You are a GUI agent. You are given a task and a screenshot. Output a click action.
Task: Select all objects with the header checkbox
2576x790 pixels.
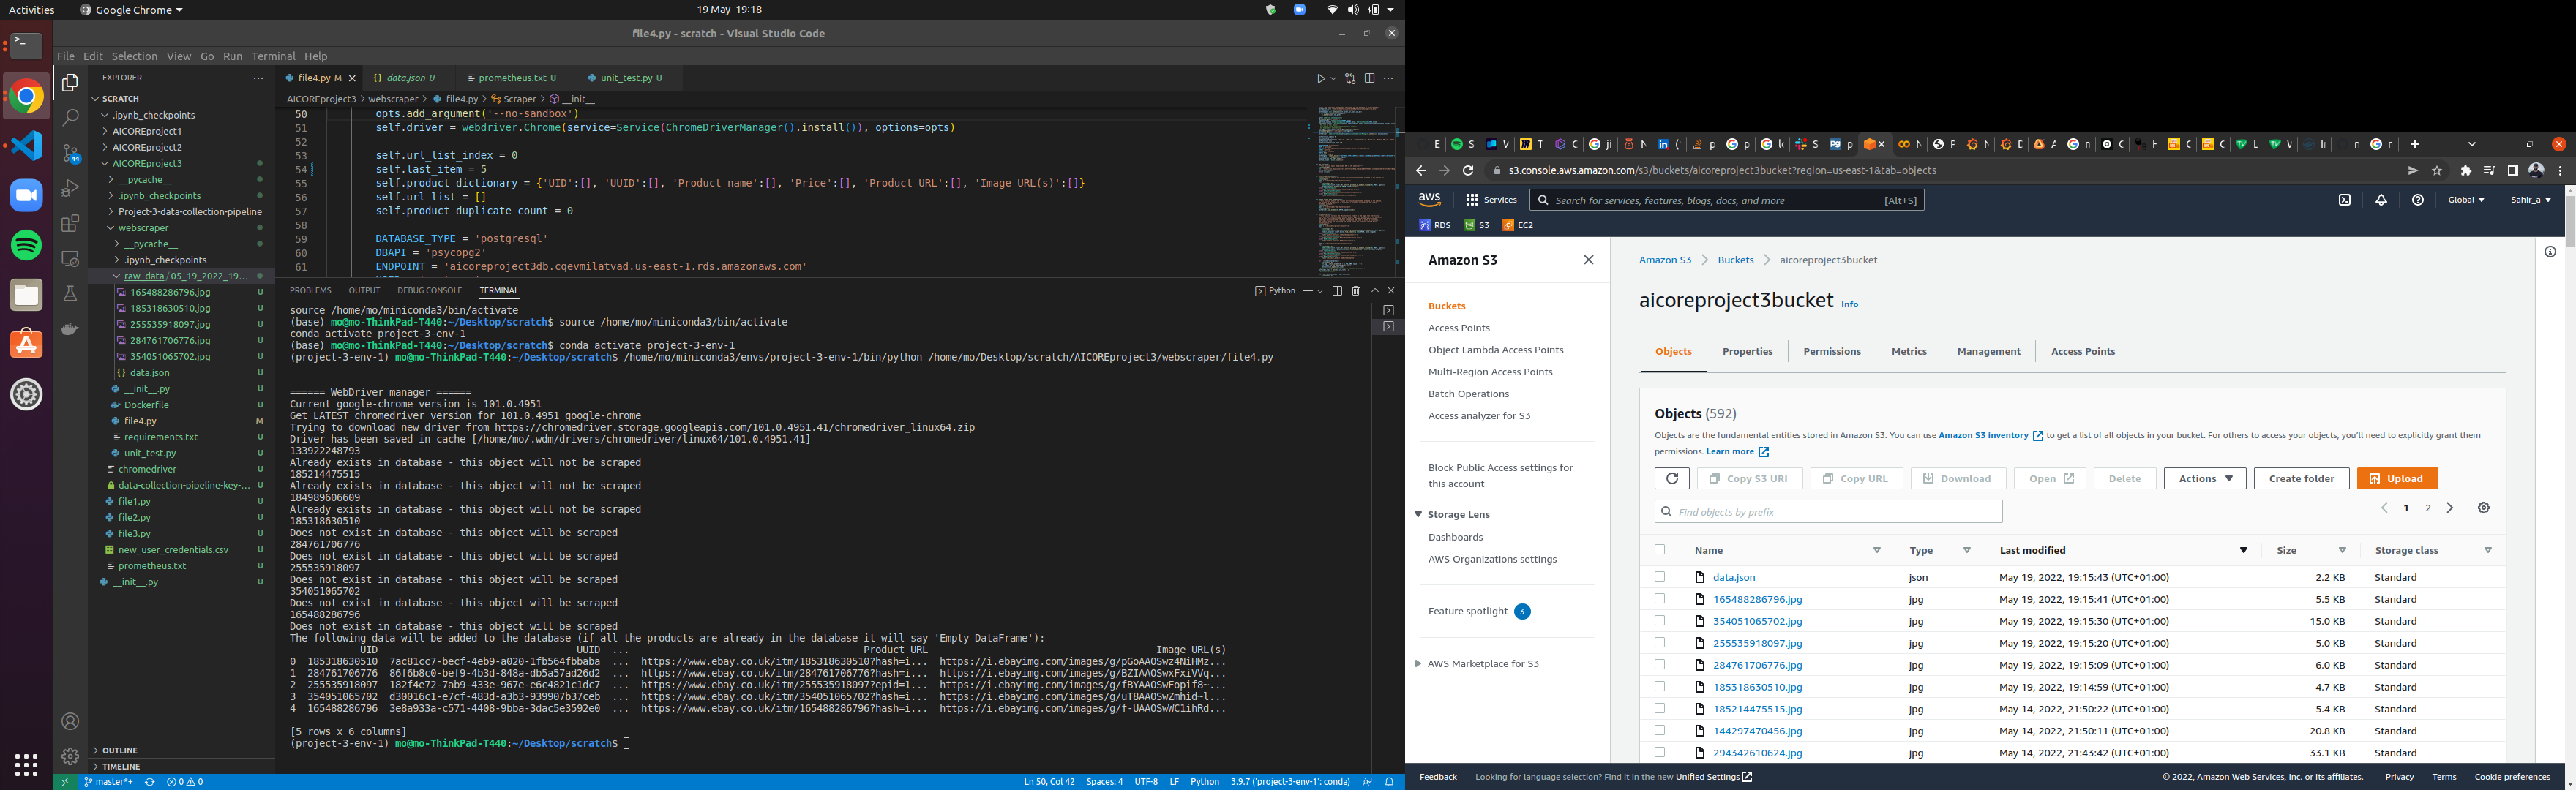coord(1661,550)
